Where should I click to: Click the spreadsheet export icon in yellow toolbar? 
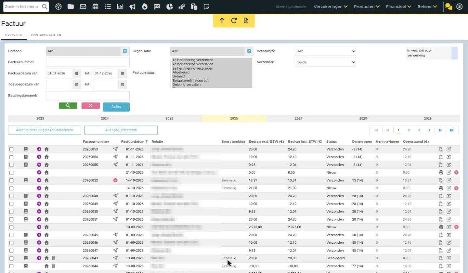pos(246,21)
